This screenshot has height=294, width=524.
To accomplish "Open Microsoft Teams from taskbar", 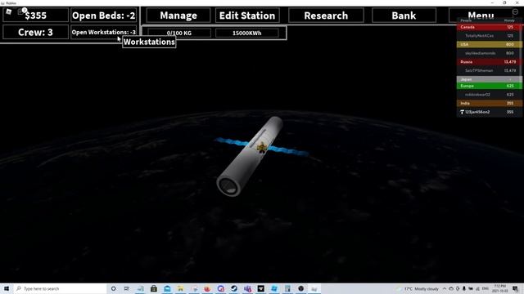I will [247, 288].
